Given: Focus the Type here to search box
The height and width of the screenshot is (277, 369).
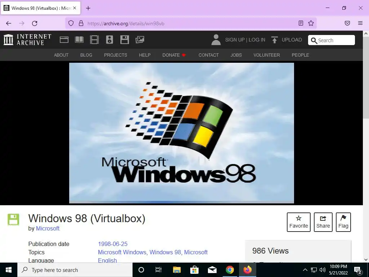Looking at the screenshot, I should 75,270.
